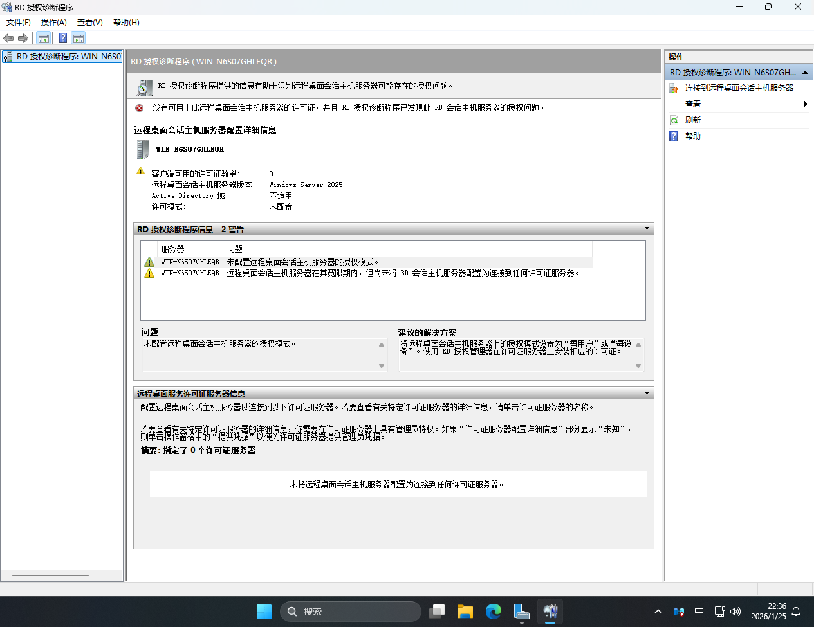814x627 pixels.
Task: Expand the 查看 submenu in actions pane
Action: 805,104
